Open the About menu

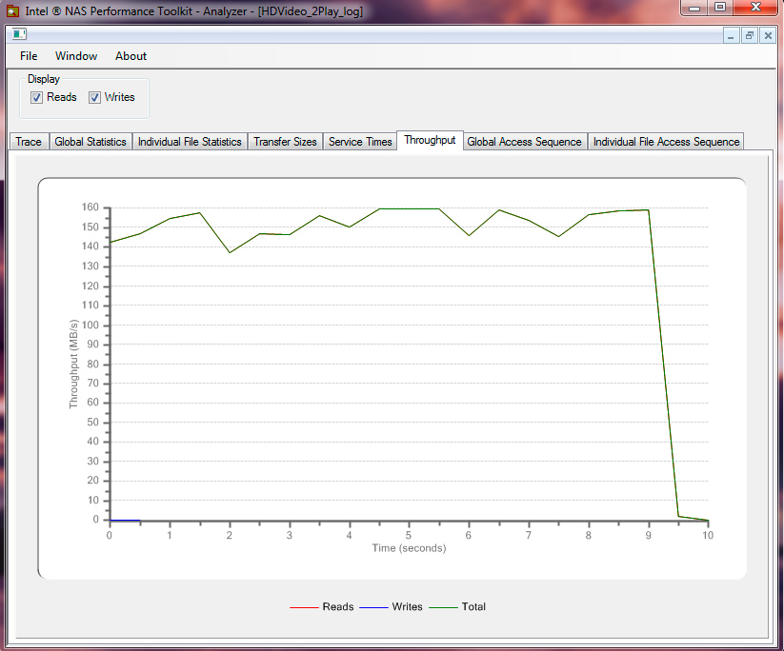pos(131,56)
